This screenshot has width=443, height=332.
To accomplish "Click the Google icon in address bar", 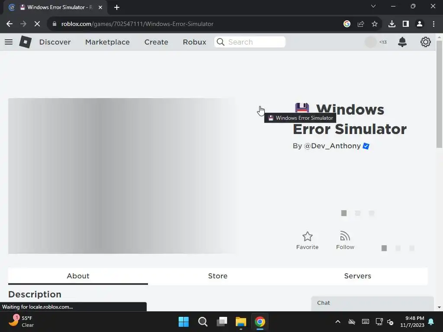I will pos(347,24).
